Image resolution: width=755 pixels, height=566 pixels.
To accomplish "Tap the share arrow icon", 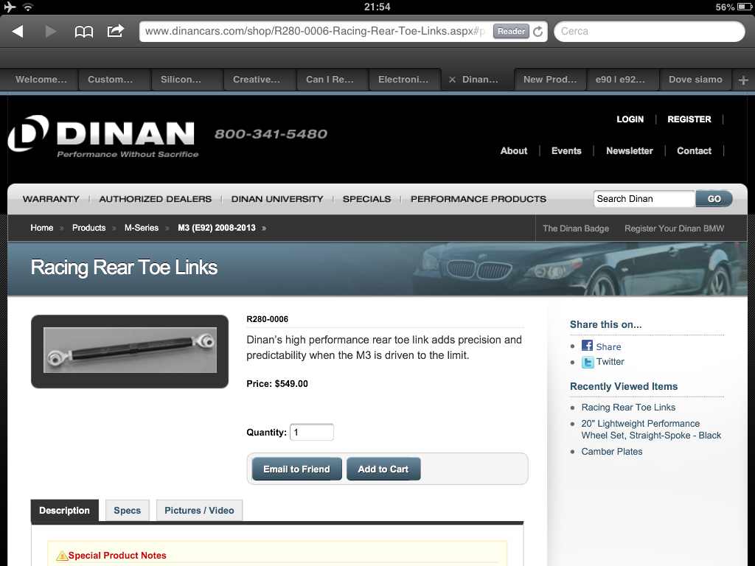I will click(x=116, y=31).
